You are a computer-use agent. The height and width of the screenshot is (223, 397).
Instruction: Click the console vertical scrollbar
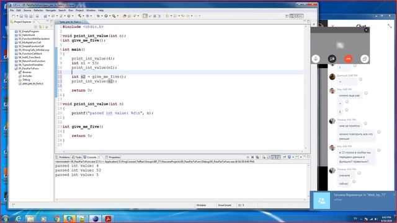[308, 181]
